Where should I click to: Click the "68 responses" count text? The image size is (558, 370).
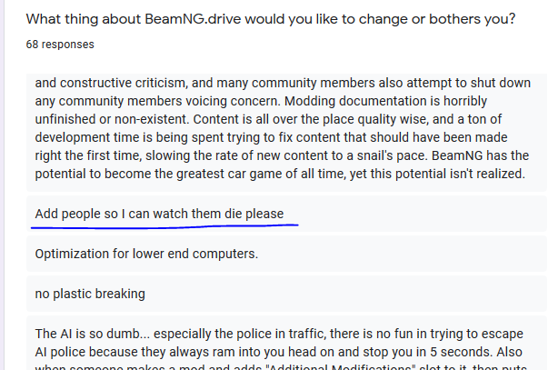pyautogui.click(x=60, y=44)
